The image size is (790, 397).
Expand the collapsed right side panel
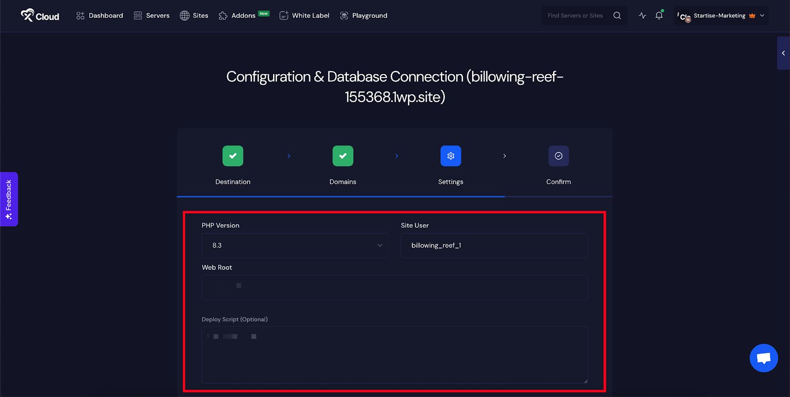(783, 53)
